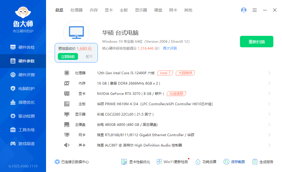Viewport: 282px width, 172px height.
Task: Select the 硬件评测 gauge icon
Action: [x=13, y=75]
